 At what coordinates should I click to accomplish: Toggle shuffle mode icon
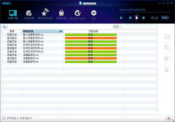[x=156, y=18]
